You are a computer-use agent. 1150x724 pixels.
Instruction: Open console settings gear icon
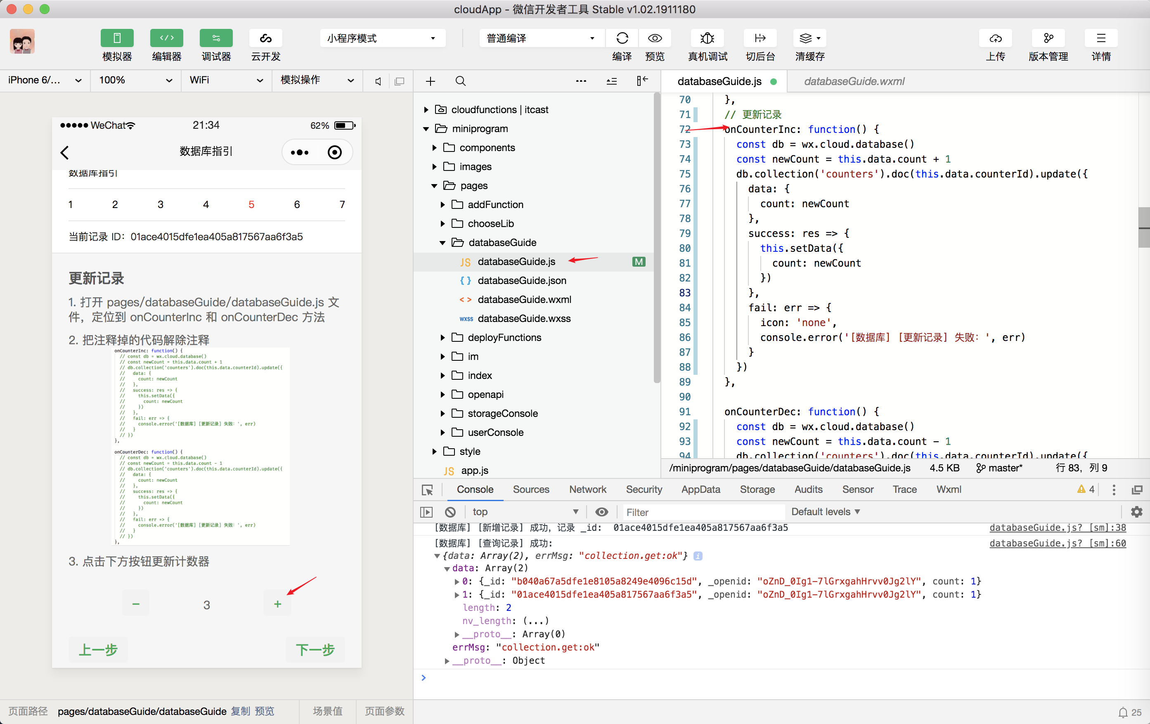pos(1136,512)
